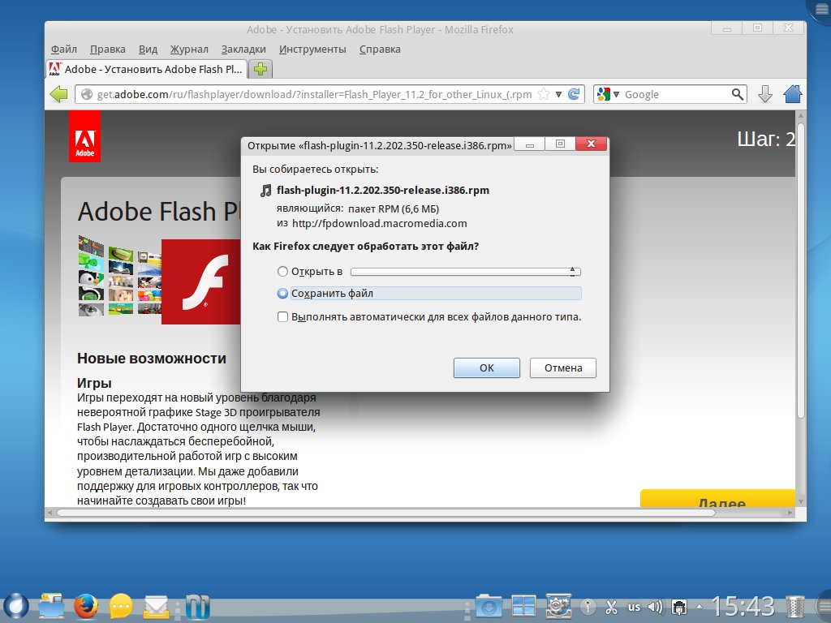Click the network device tray icon

click(679, 606)
